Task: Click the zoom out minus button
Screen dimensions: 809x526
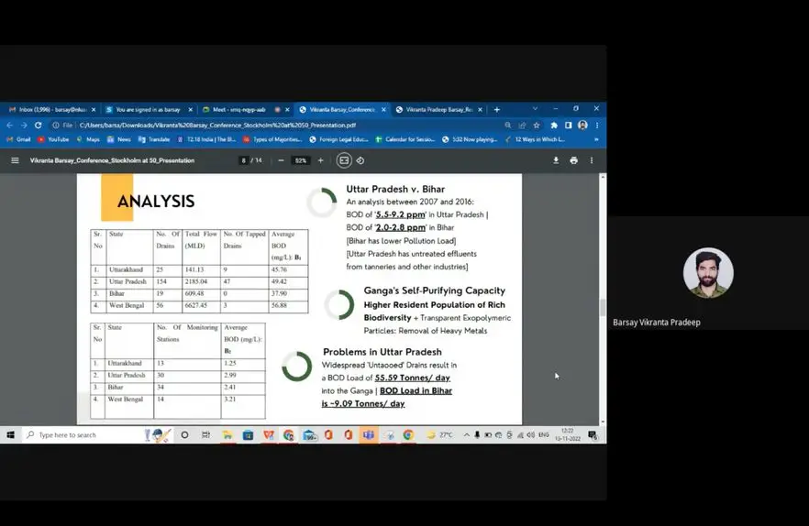Action: (281, 160)
